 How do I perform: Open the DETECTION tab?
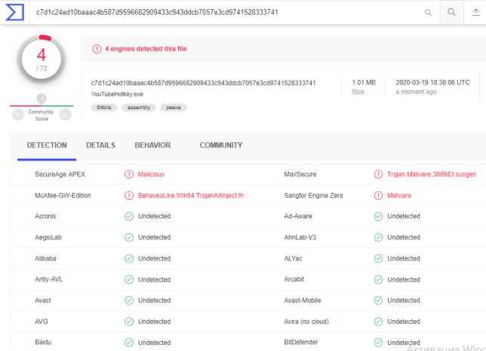point(47,145)
